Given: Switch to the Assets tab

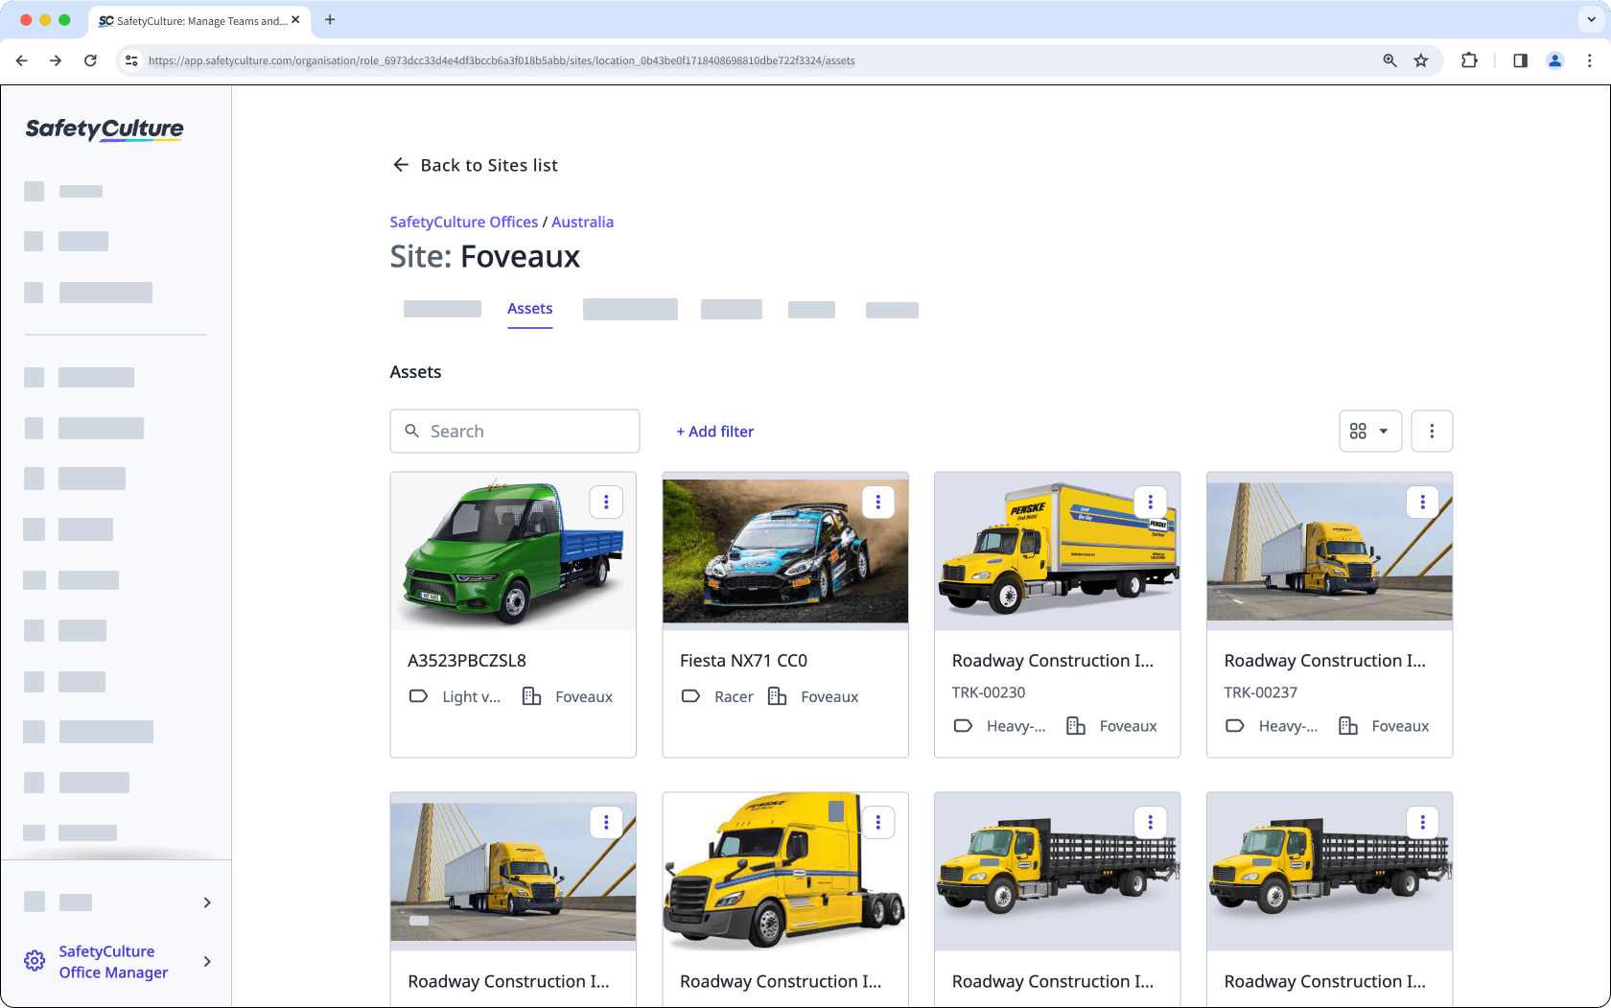Looking at the screenshot, I should [529, 308].
